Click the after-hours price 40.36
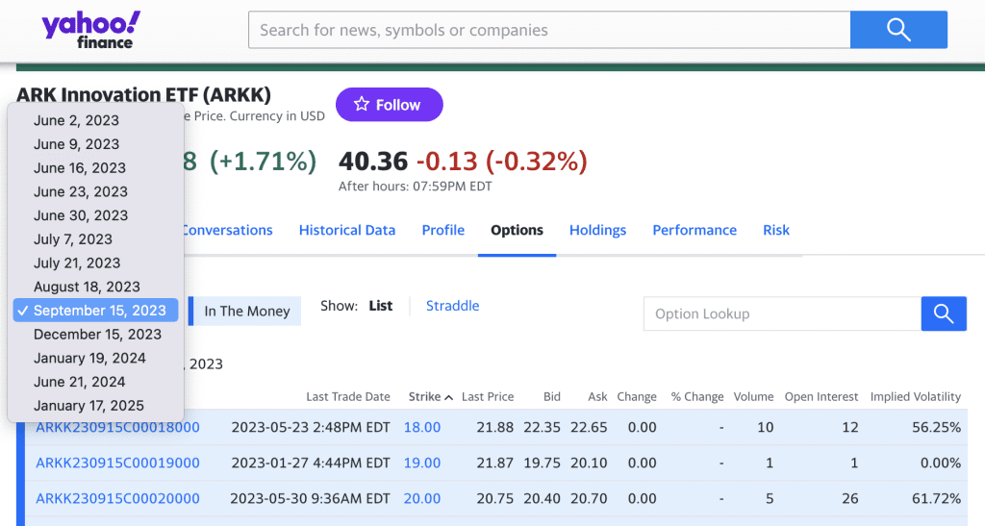The image size is (985, 526). 373,162
